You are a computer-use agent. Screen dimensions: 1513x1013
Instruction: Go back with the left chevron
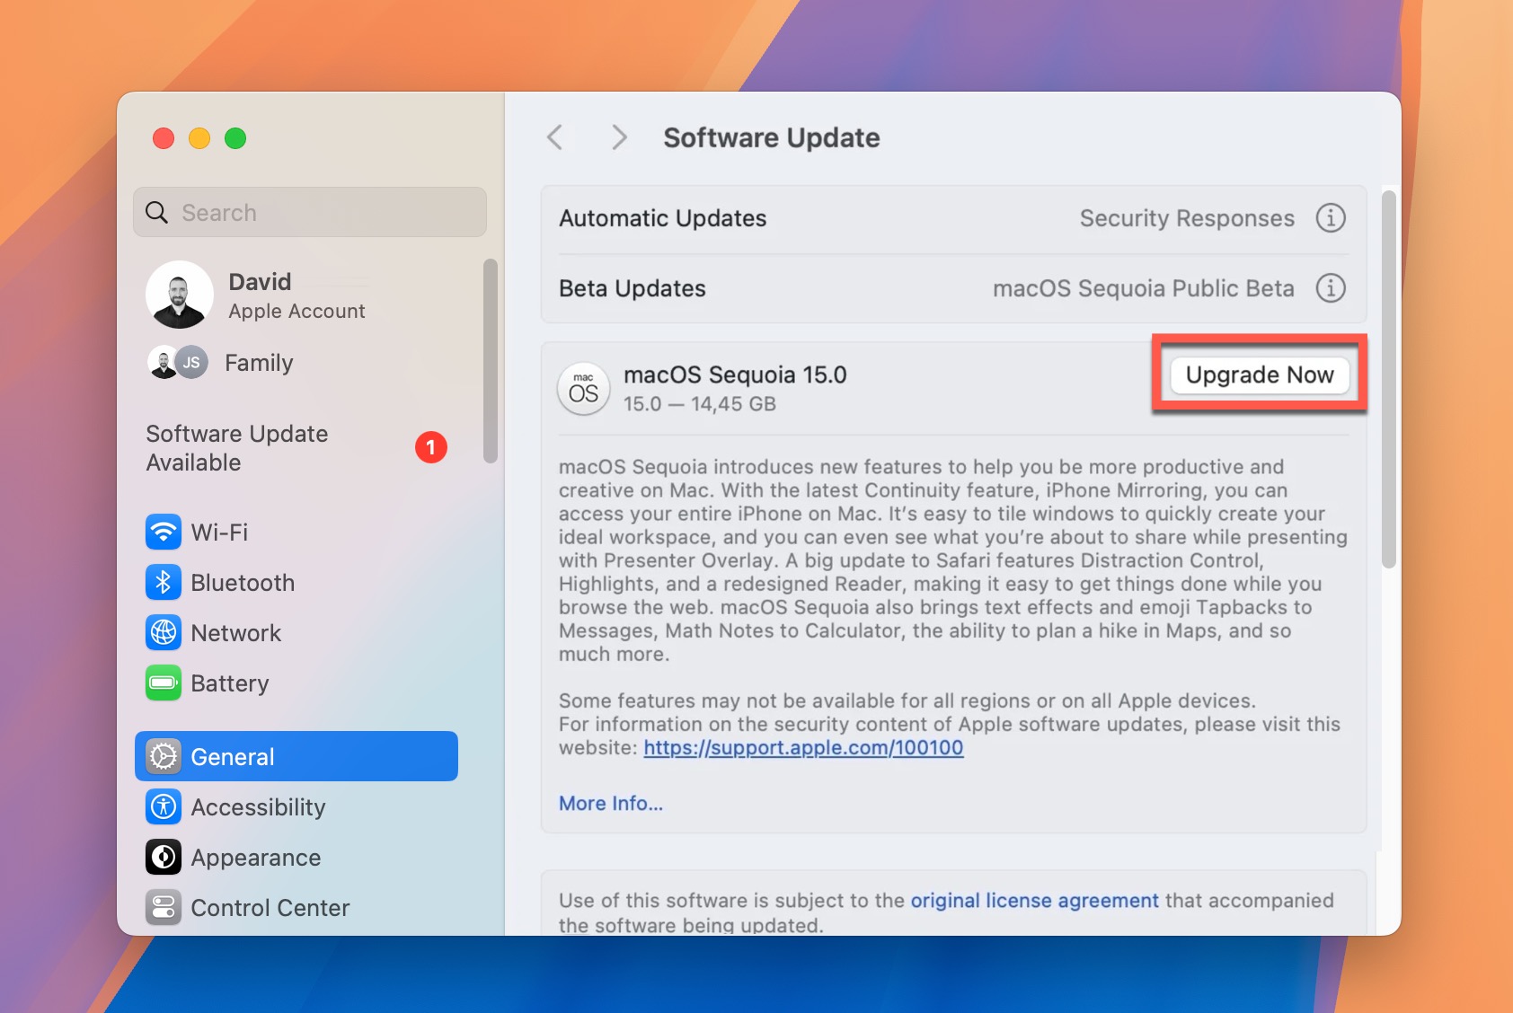[555, 137]
